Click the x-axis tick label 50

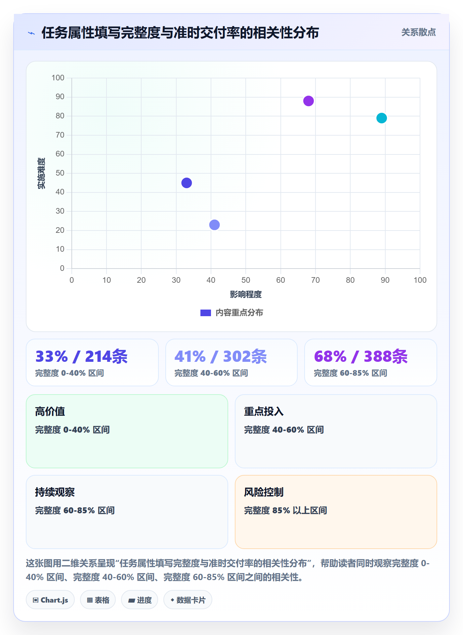coord(246,280)
